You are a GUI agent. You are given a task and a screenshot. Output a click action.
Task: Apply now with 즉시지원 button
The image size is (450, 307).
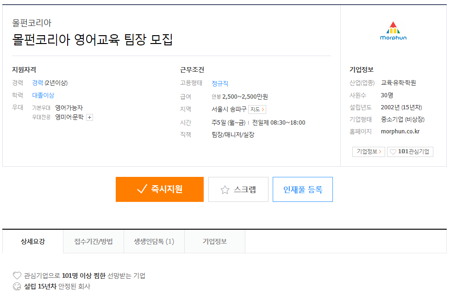click(160, 189)
